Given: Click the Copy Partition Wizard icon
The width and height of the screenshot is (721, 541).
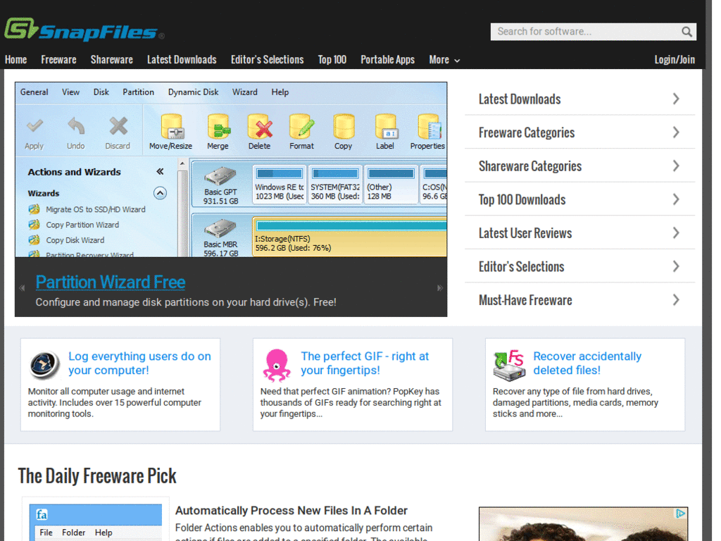Looking at the screenshot, I should 34,225.
